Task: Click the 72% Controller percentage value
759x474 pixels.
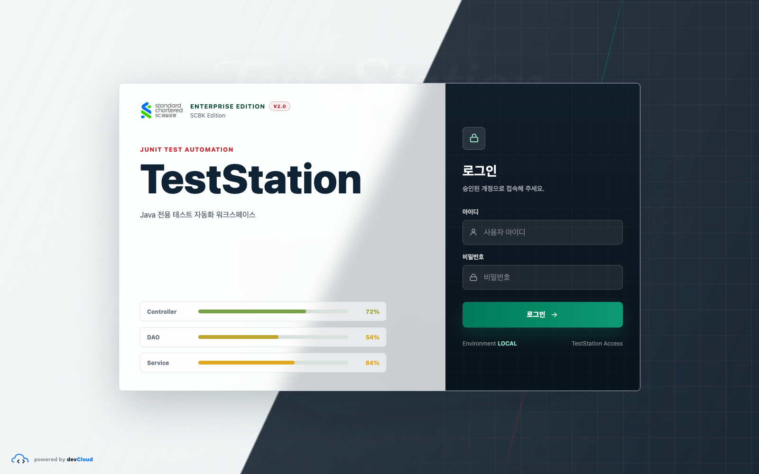Action: [x=372, y=311]
